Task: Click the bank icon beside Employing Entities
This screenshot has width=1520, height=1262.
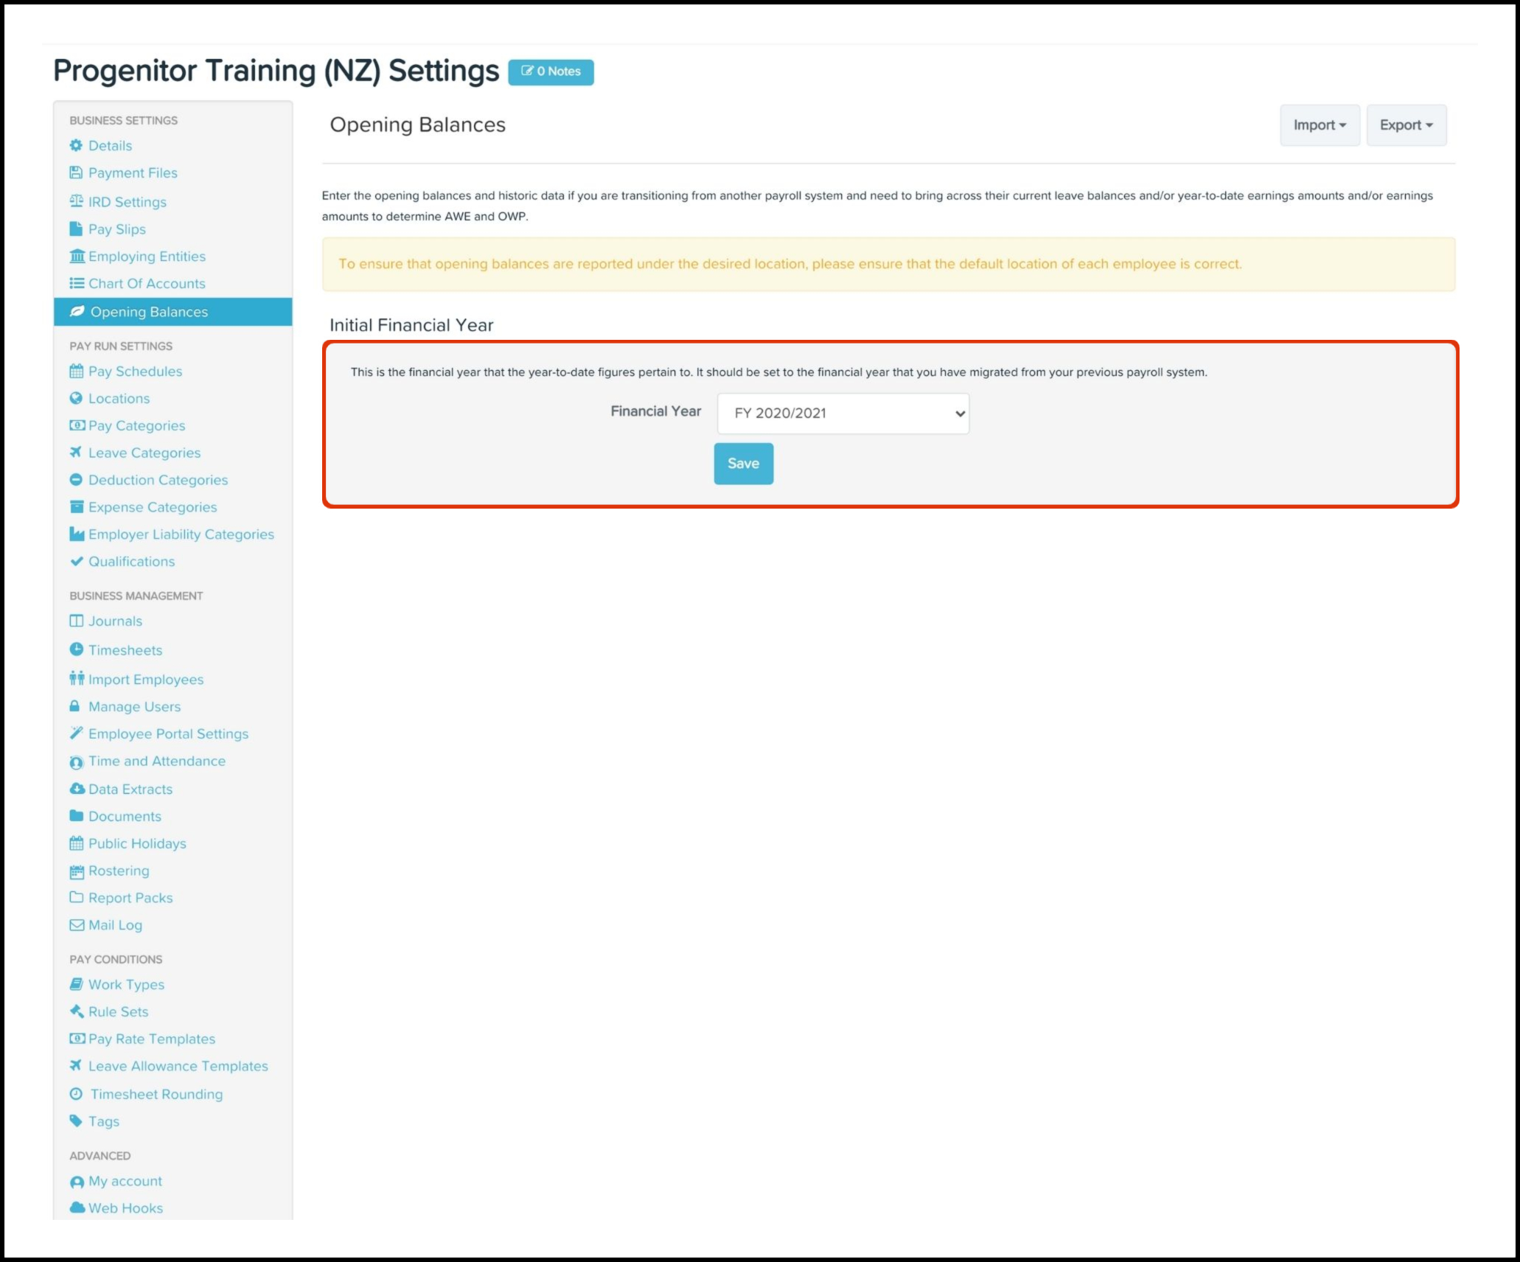Action: click(77, 257)
